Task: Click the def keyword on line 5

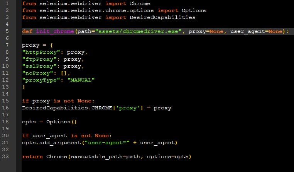Action: 27,31
